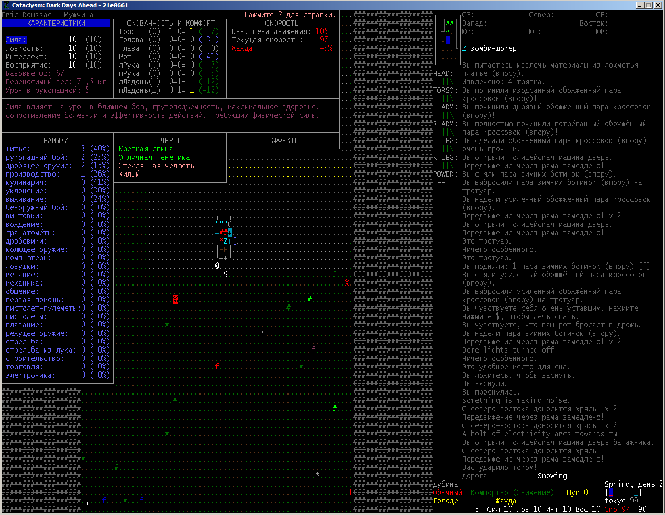Select the Стеклянная челюсть trait

pos(156,166)
